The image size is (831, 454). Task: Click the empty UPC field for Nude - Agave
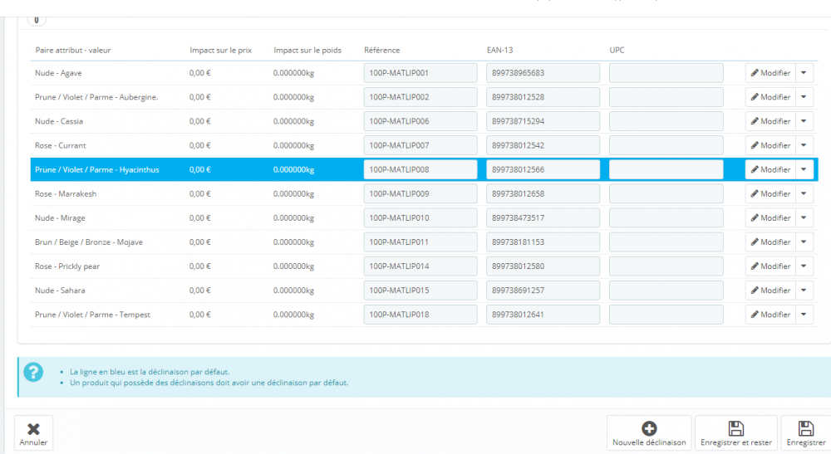pyautogui.click(x=666, y=73)
